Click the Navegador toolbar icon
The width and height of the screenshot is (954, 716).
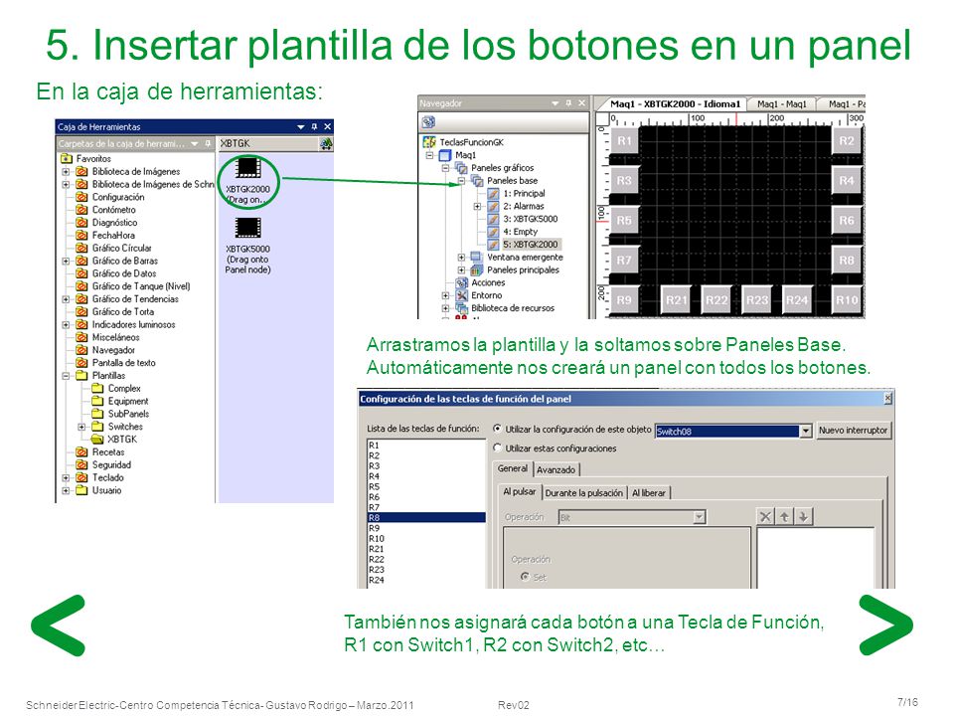428,122
